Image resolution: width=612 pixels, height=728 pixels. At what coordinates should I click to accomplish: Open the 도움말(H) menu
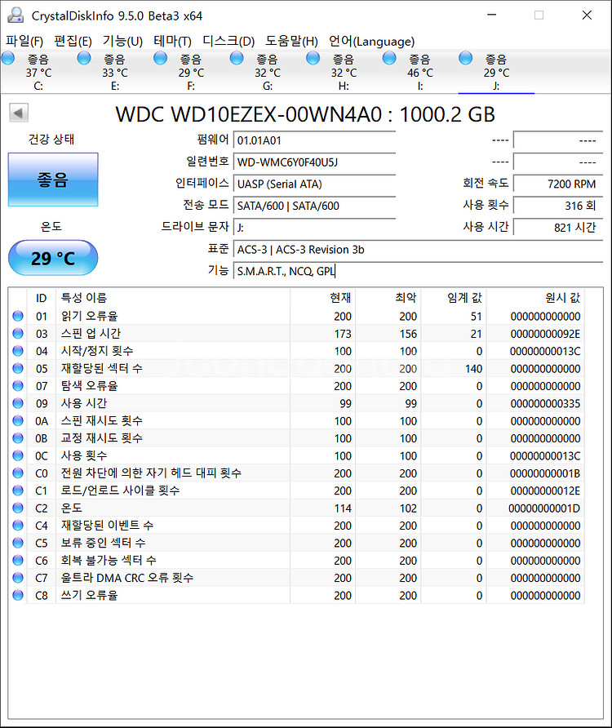291,42
